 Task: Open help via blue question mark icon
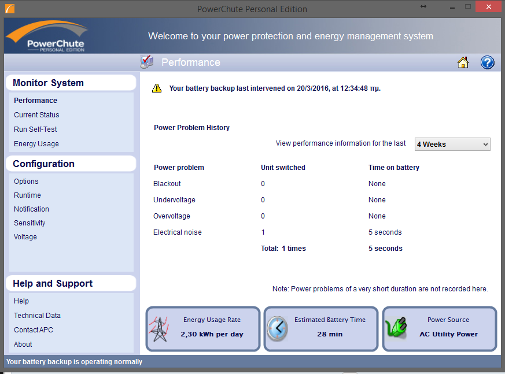click(487, 62)
